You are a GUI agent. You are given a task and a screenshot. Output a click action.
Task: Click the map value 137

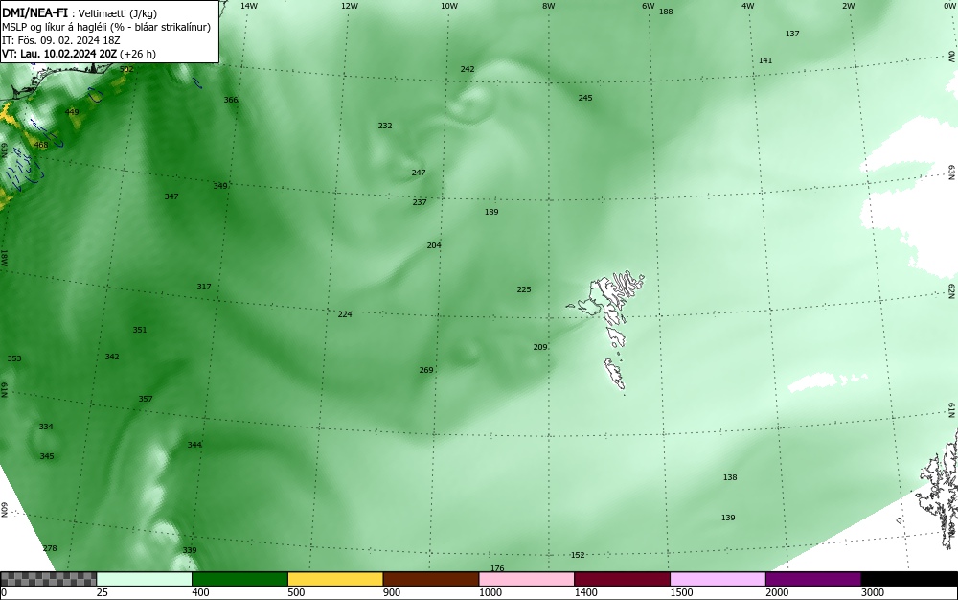point(792,34)
